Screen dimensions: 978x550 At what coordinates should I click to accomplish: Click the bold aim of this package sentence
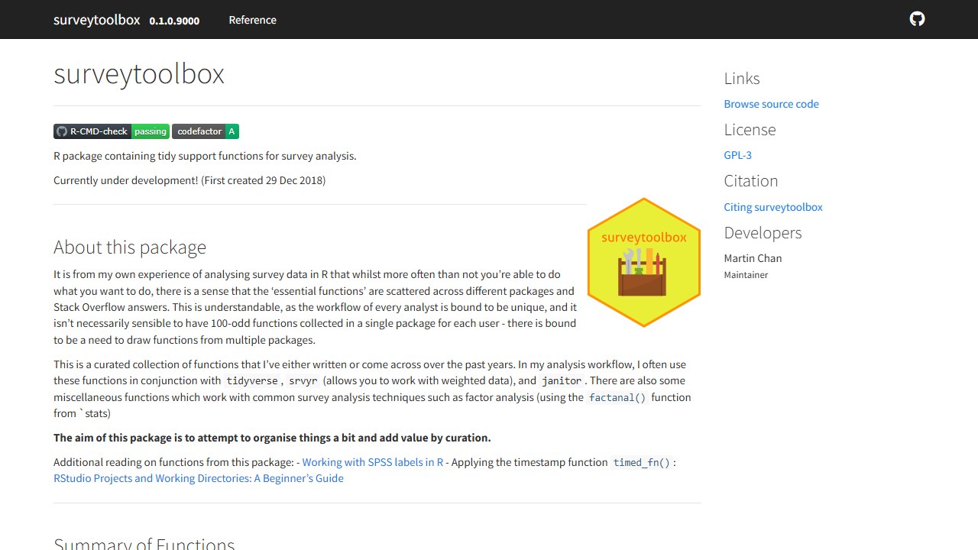(x=272, y=438)
